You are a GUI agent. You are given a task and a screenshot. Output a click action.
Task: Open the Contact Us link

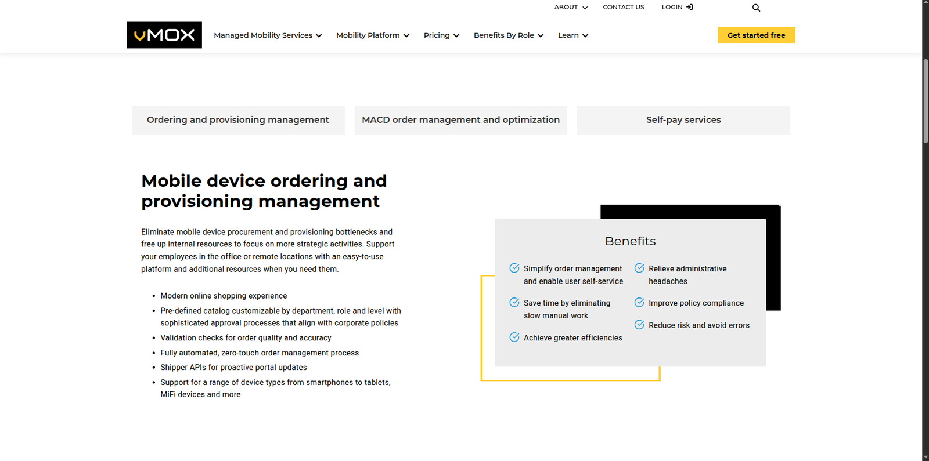pyautogui.click(x=623, y=7)
